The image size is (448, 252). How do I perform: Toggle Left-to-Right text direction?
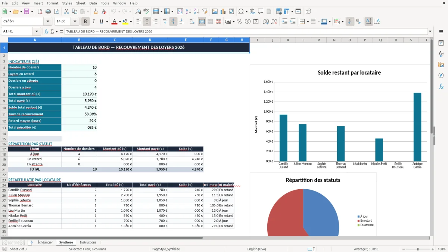(350, 22)
